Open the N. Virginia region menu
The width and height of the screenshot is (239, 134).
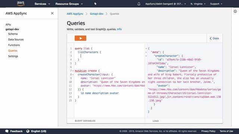[198, 4]
